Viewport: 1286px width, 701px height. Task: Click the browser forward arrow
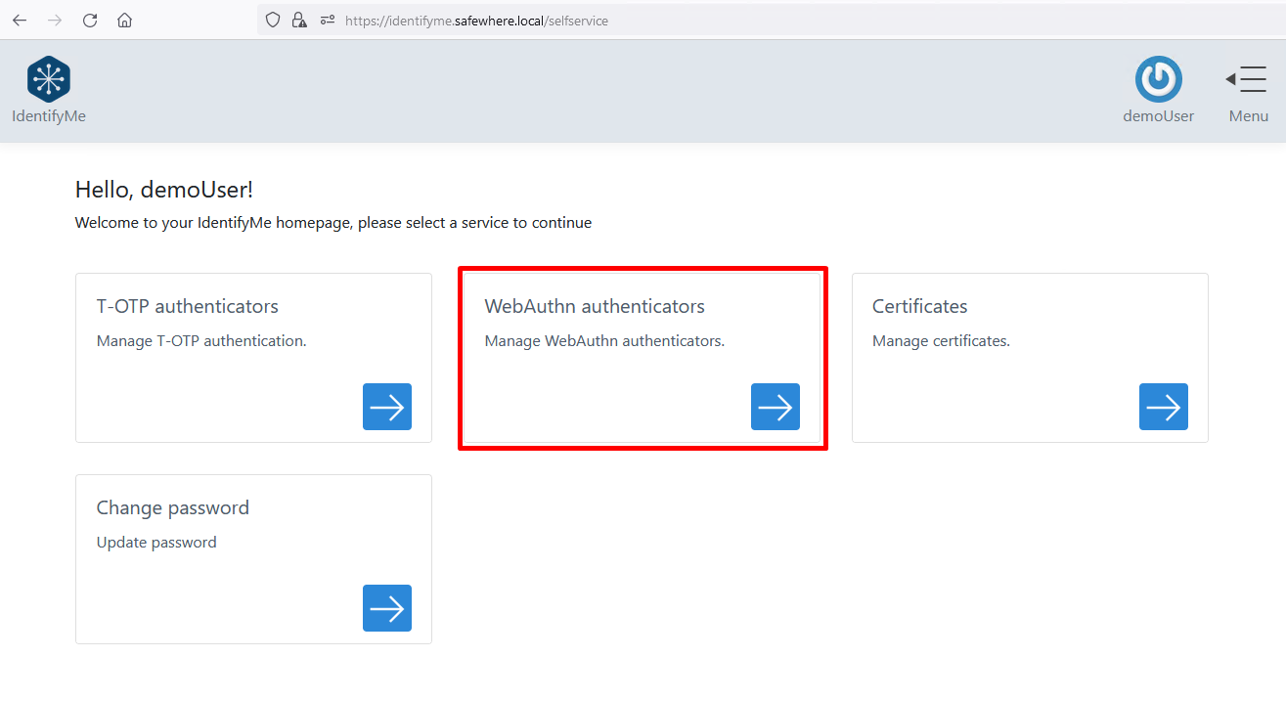click(x=55, y=21)
